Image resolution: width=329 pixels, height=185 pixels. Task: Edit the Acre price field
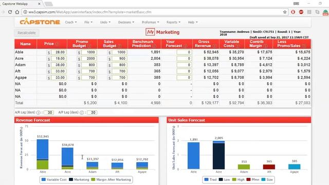[x=58, y=59]
